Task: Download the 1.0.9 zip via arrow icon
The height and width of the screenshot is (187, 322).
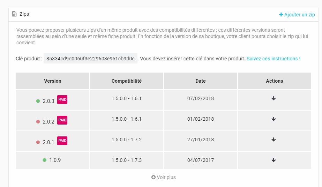Action: [274, 160]
